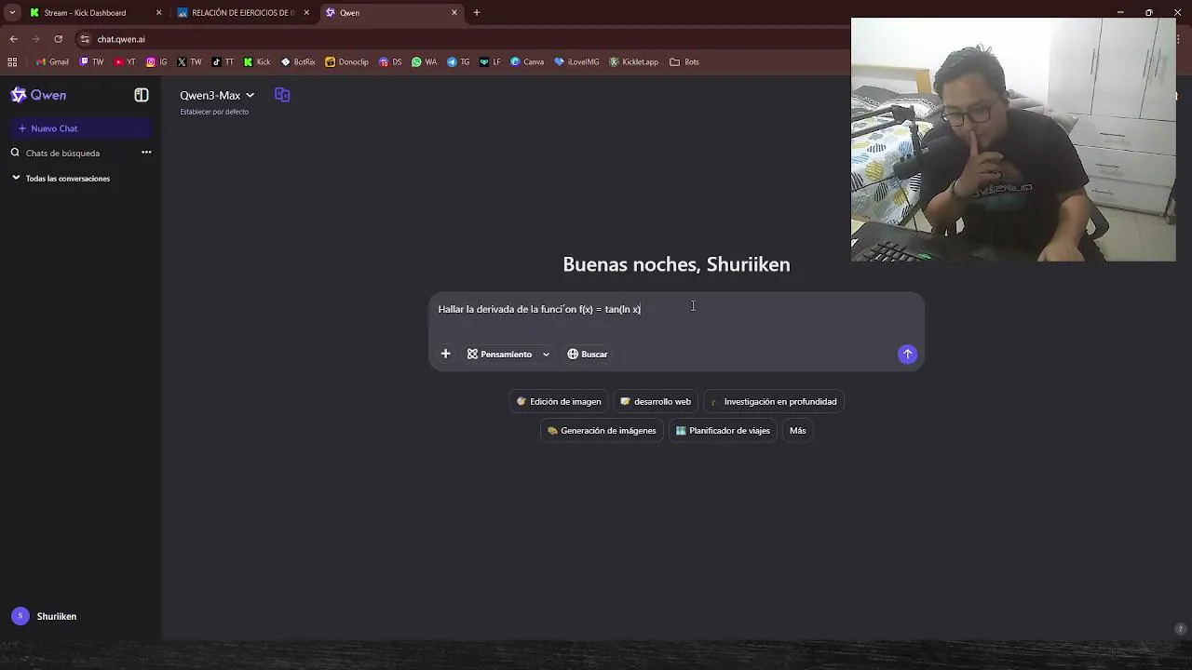Open Chats de búsqueda search

[x=62, y=153]
